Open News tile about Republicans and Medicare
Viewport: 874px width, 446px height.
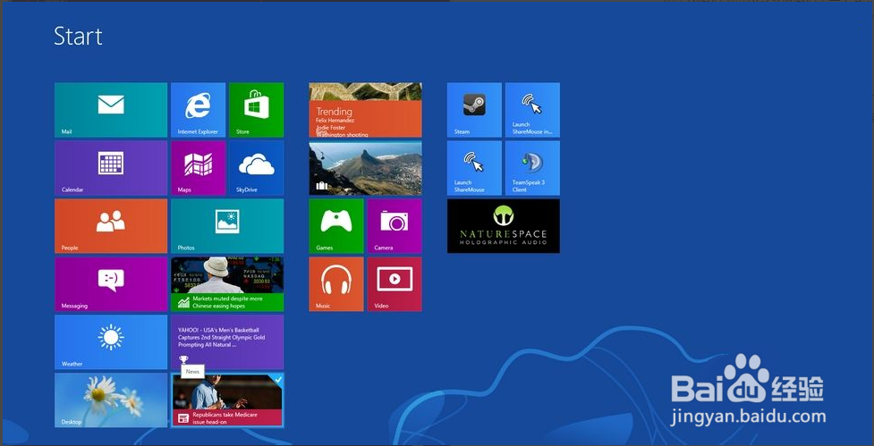[227, 400]
